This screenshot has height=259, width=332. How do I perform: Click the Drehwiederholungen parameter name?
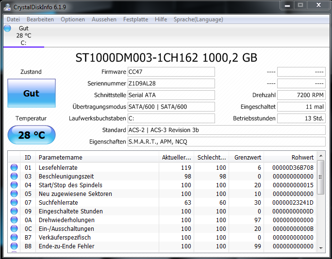(x=66, y=220)
